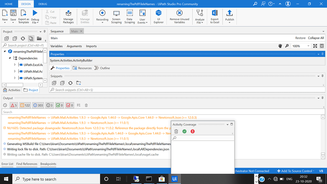Select Export to Excel
Image resolution: width=327 pixels, height=184 pixels.
click(214, 16)
